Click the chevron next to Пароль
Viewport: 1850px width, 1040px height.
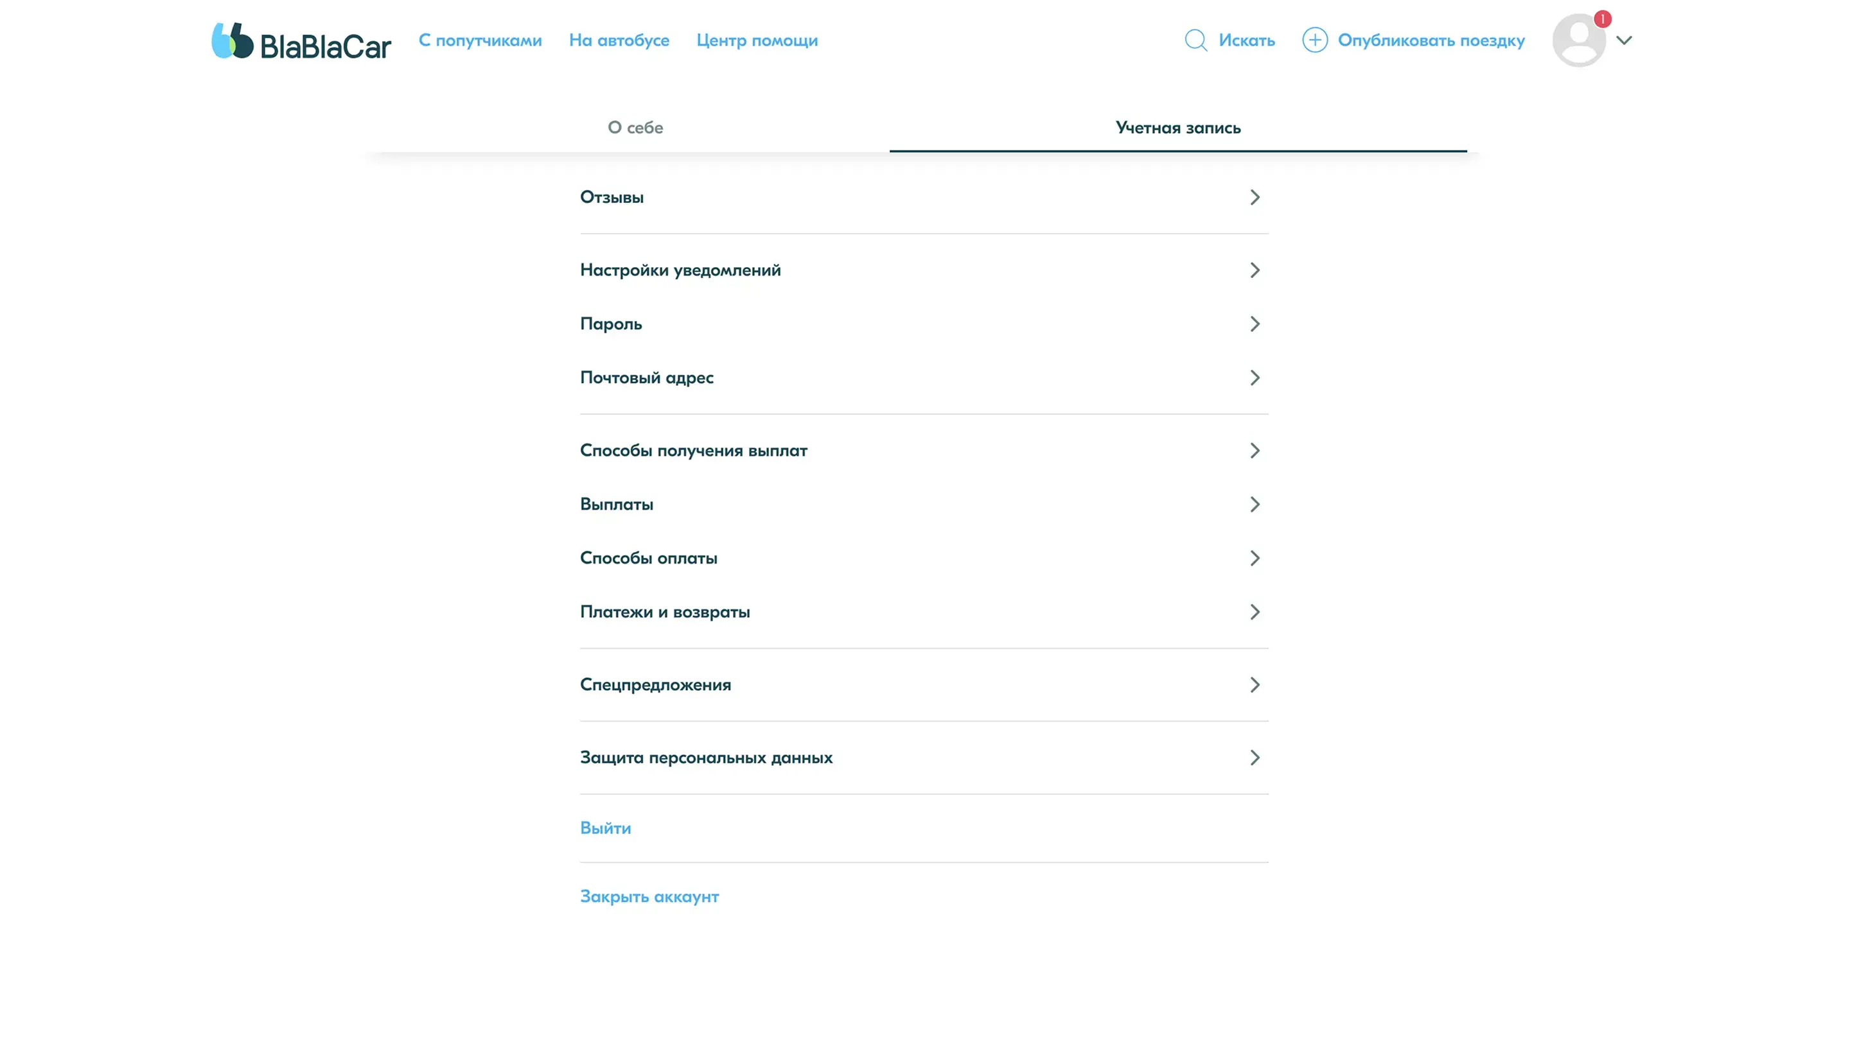1254,324
